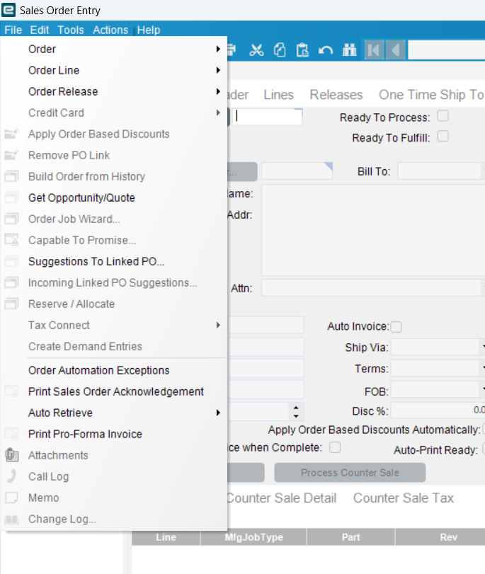
Task: Switch to the Counter Sale Tax tab
Action: pyautogui.click(x=403, y=498)
